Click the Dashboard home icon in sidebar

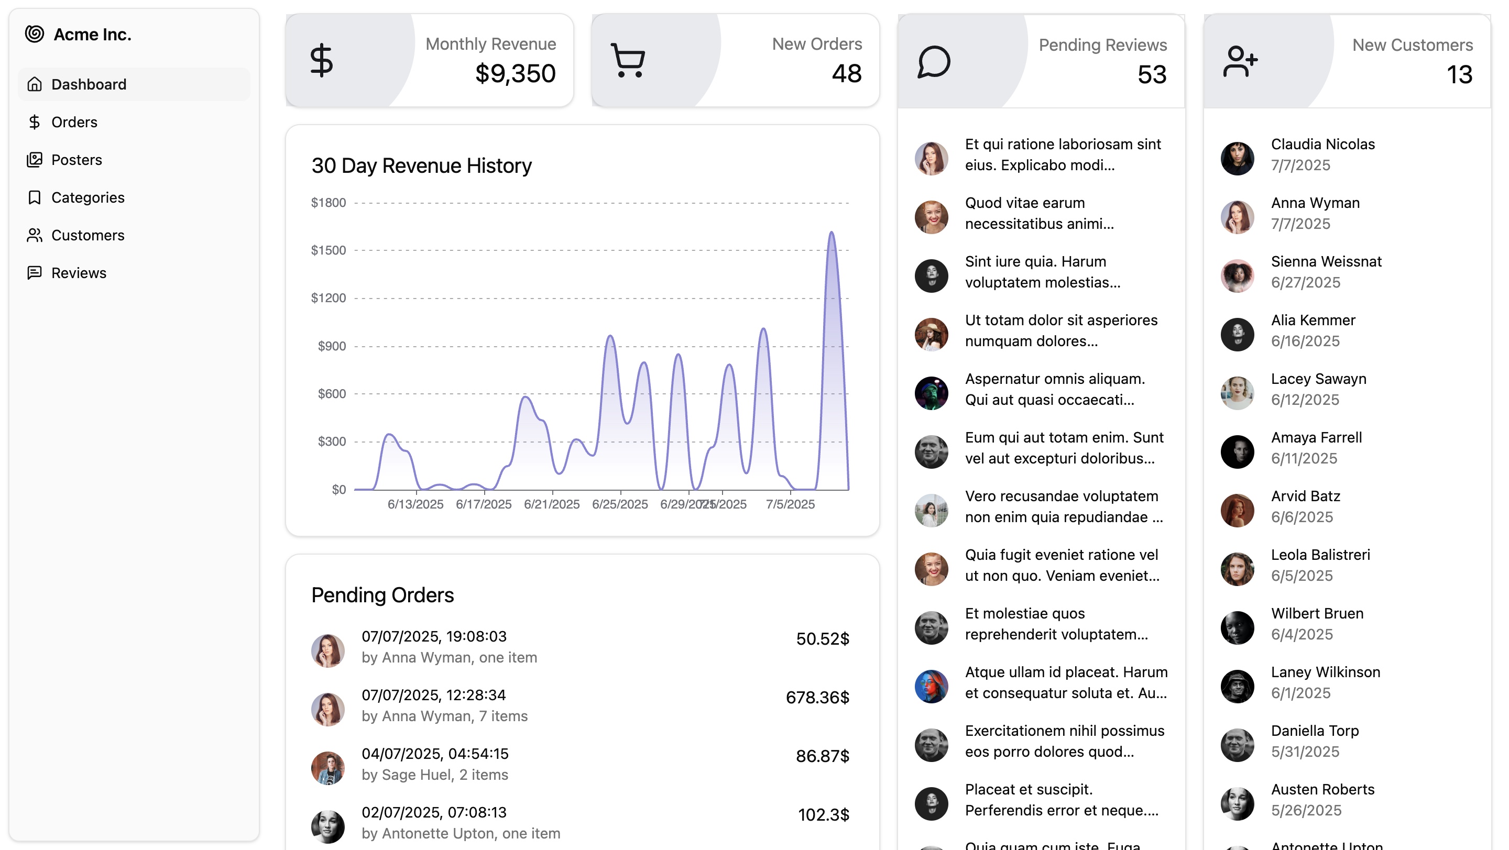[35, 84]
